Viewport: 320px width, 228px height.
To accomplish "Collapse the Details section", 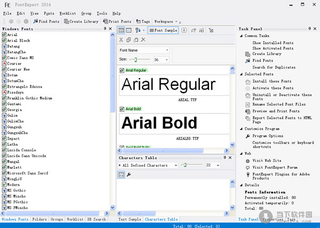I will pos(241,185).
